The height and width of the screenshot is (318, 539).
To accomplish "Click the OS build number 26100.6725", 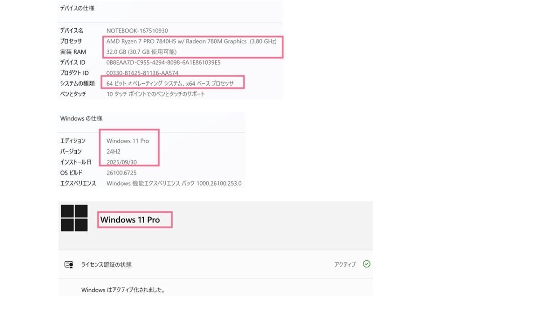I will click(121, 173).
